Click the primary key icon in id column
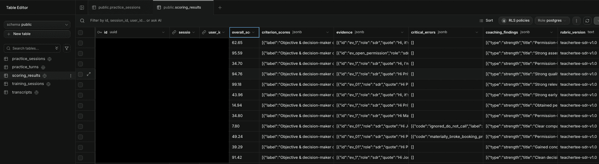The width and height of the screenshot is (599, 164). click(x=99, y=32)
